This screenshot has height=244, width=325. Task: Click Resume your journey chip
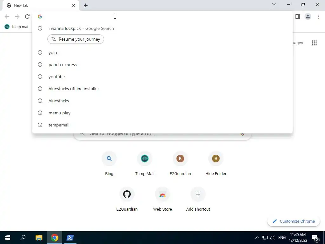(76, 39)
